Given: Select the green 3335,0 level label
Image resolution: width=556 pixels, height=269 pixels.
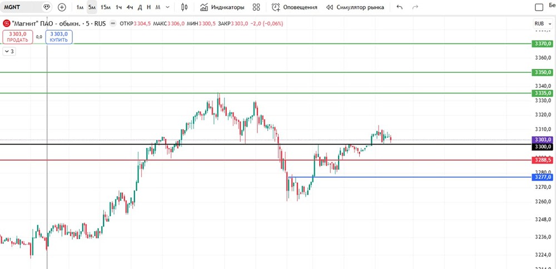Looking at the screenshot, I should pos(542,93).
